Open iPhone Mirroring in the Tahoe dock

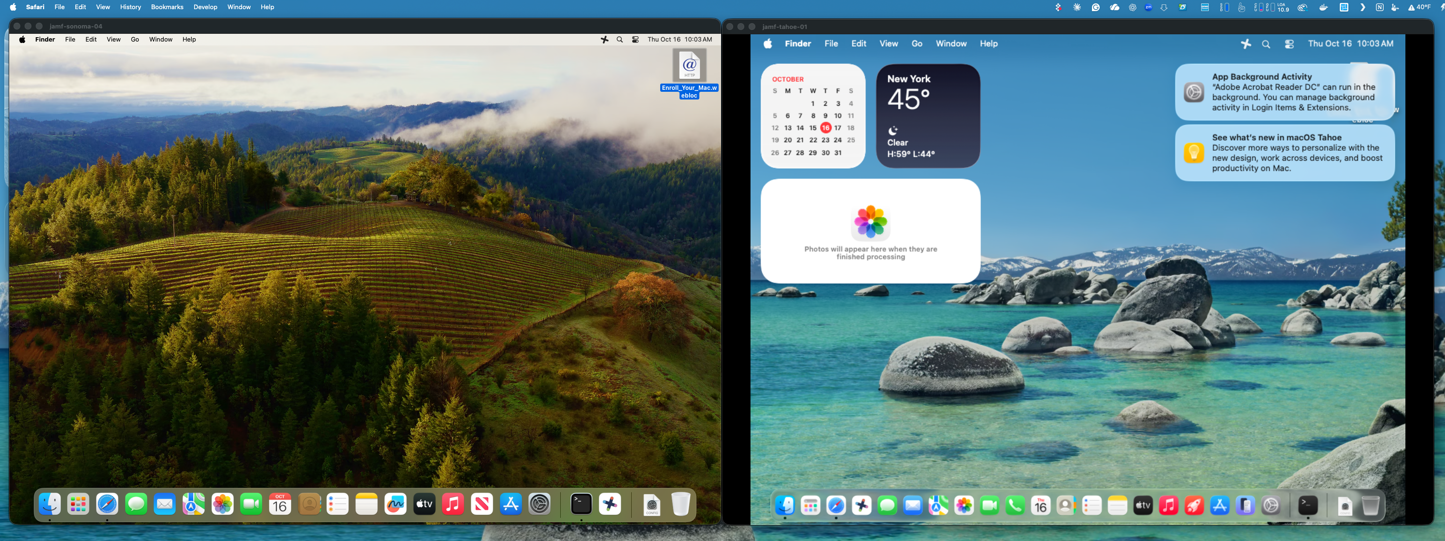coord(1246,506)
